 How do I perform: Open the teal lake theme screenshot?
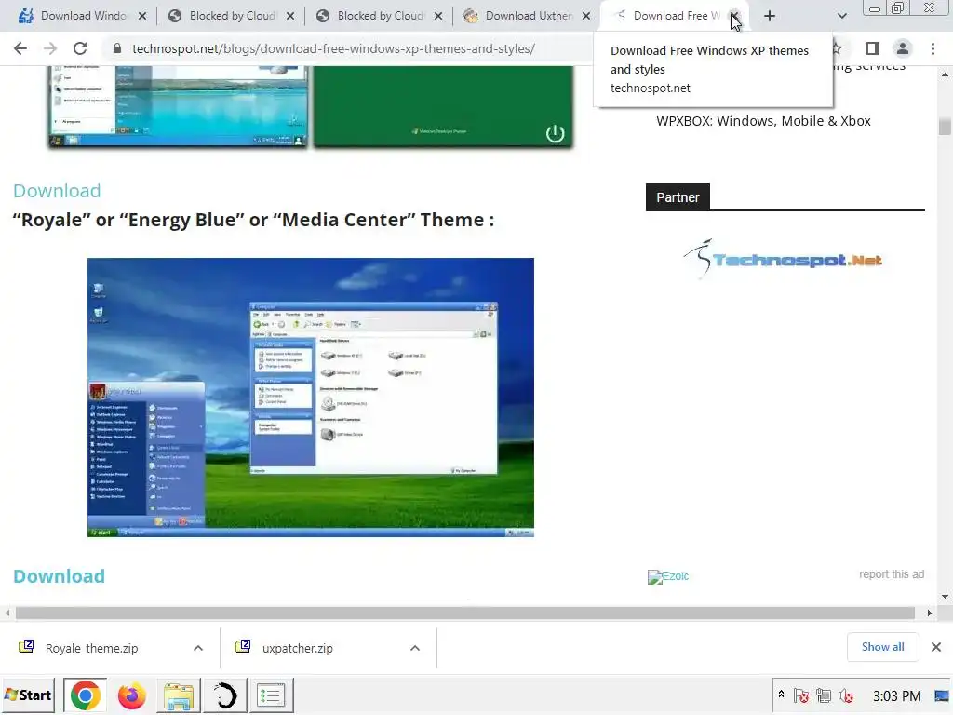(178, 106)
